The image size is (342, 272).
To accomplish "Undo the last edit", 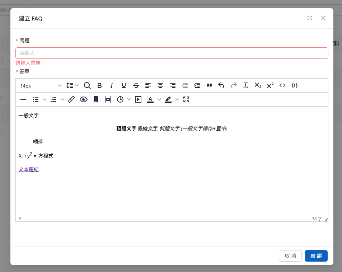I will coord(221,85).
